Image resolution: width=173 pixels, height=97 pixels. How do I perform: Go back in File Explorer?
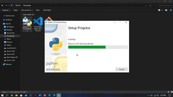2,5
